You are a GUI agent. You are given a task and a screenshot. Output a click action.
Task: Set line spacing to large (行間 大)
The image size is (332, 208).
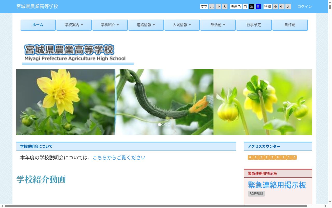pyautogui.click(x=288, y=7)
